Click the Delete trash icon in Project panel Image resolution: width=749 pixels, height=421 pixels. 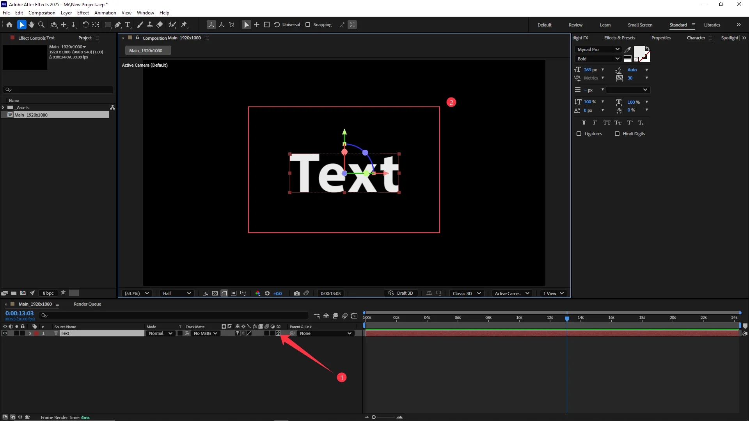pos(63,293)
